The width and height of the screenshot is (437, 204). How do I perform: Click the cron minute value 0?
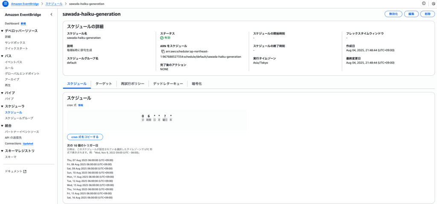143,116
